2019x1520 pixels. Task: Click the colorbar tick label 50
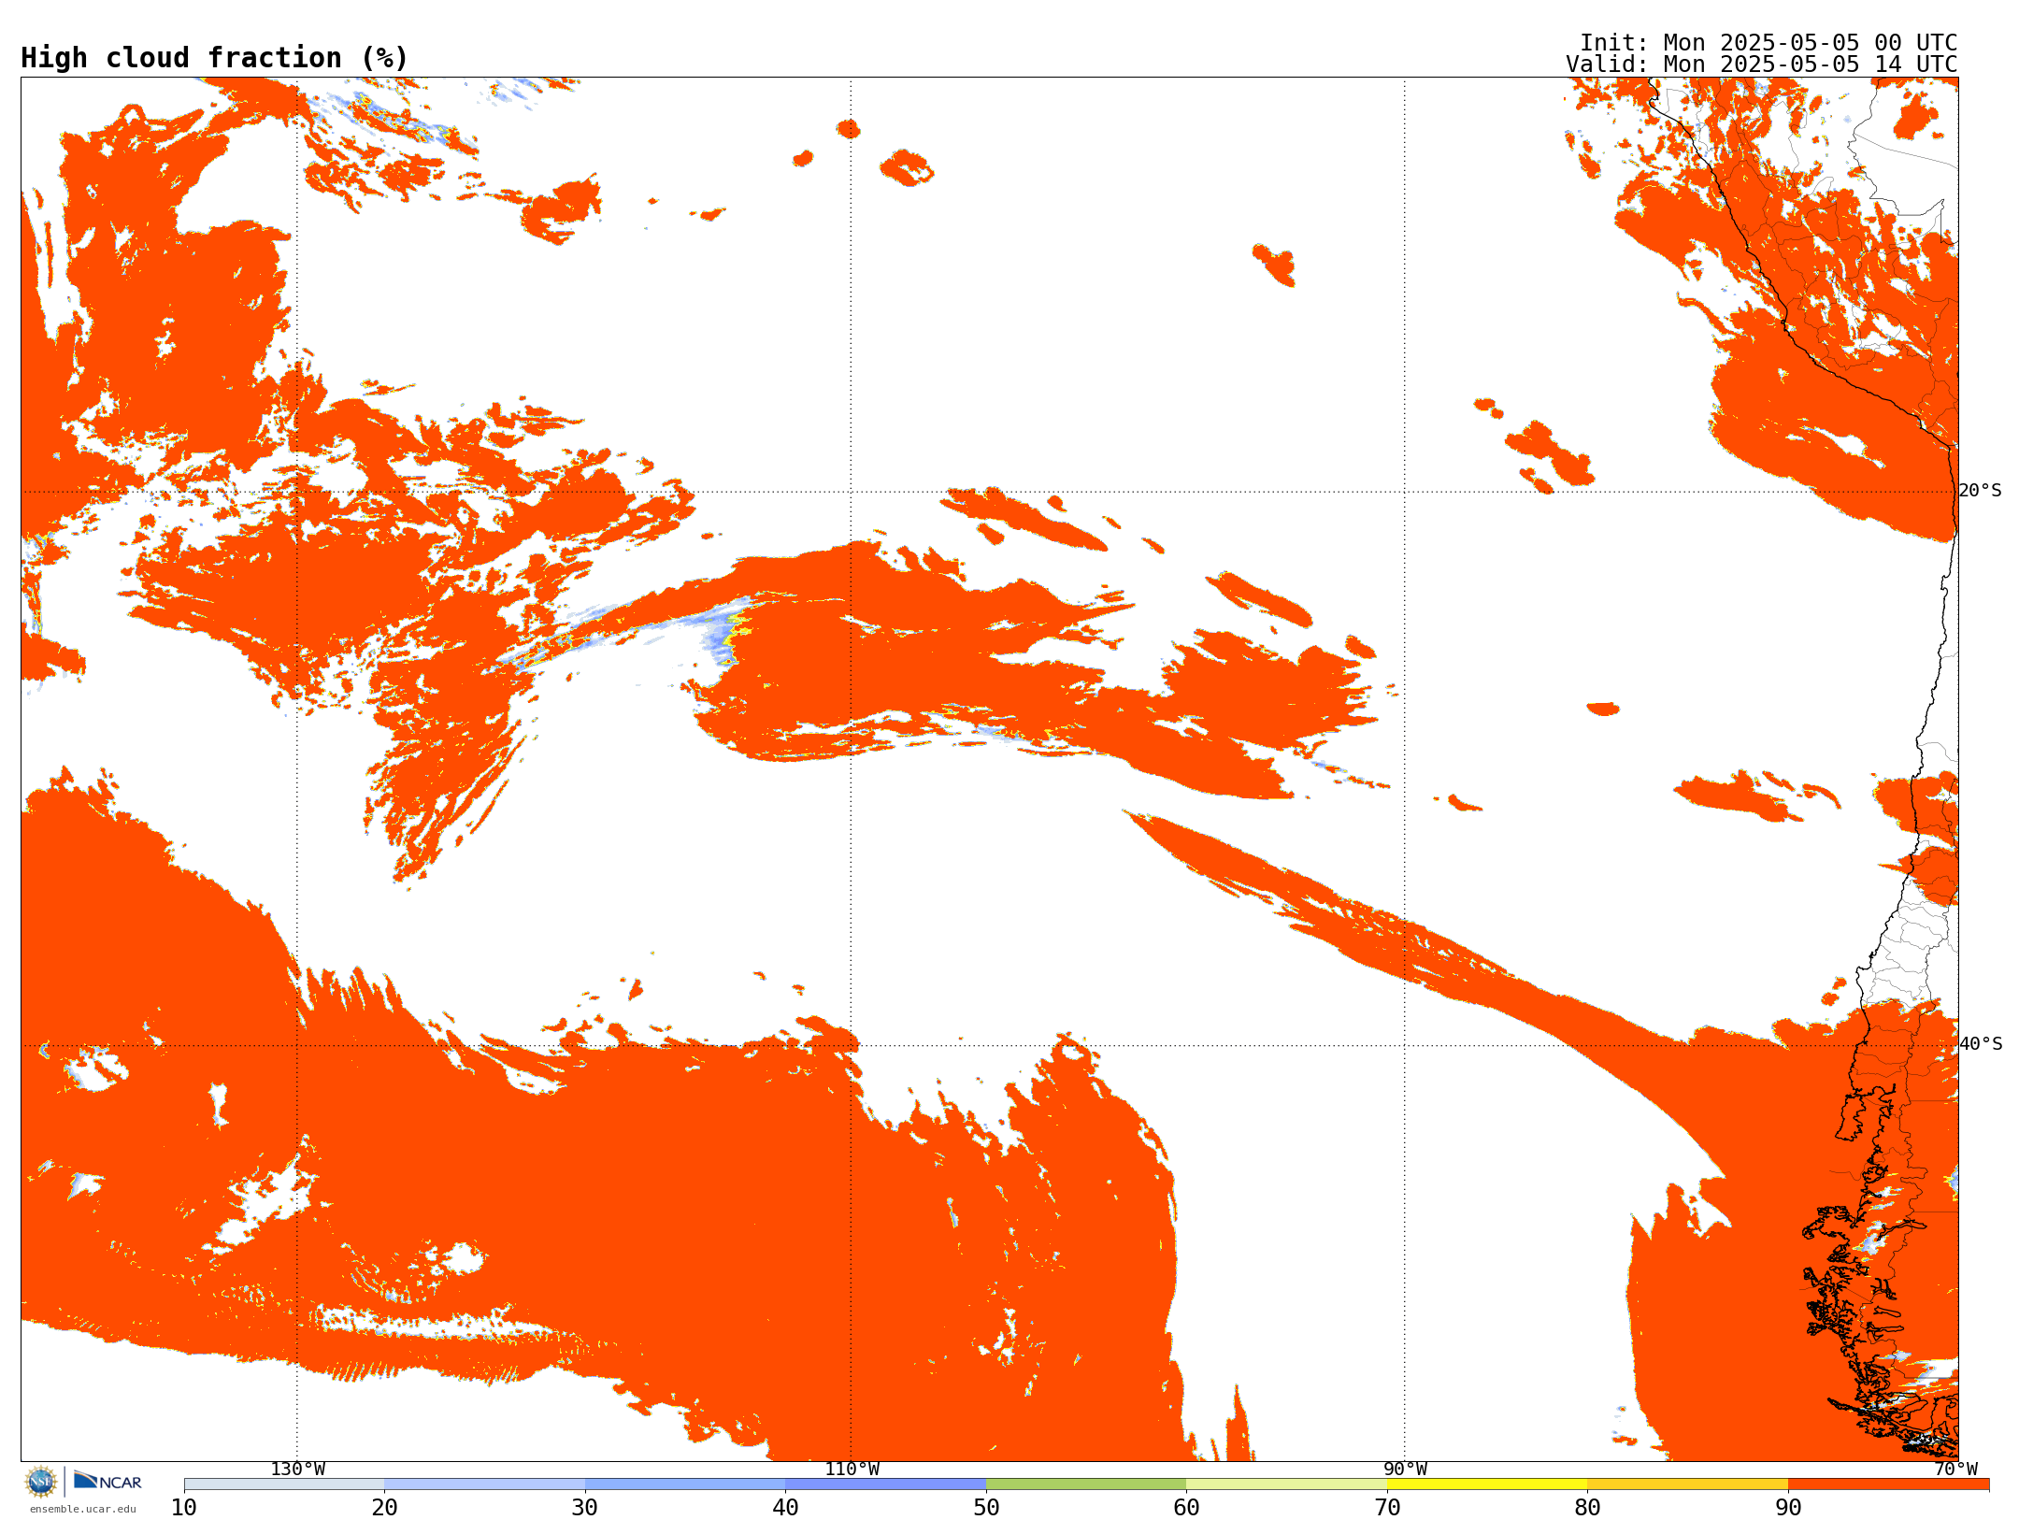(986, 1508)
